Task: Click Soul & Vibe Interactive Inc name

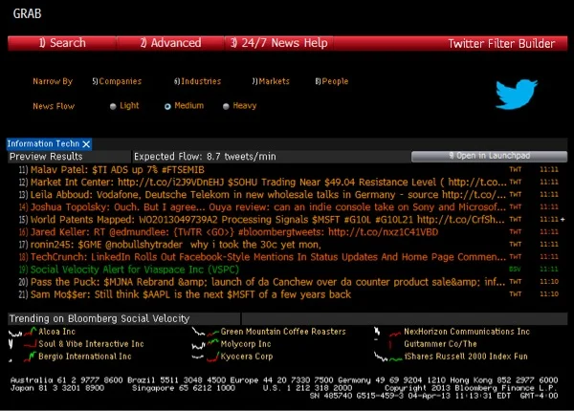Action: click(x=91, y=344)
